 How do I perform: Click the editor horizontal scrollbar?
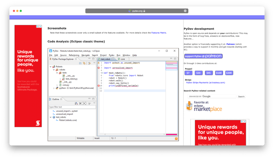point(135,134)
